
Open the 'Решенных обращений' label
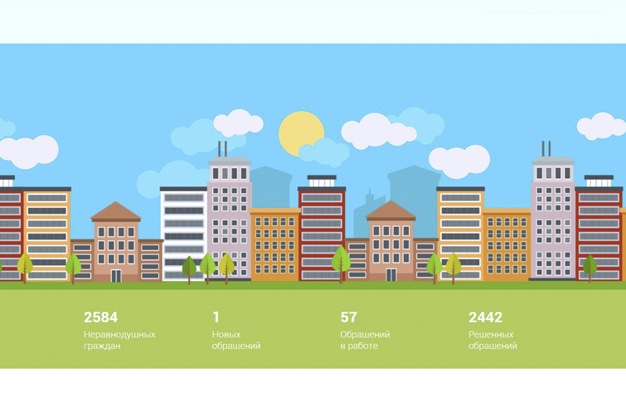[x=492, y=340]
